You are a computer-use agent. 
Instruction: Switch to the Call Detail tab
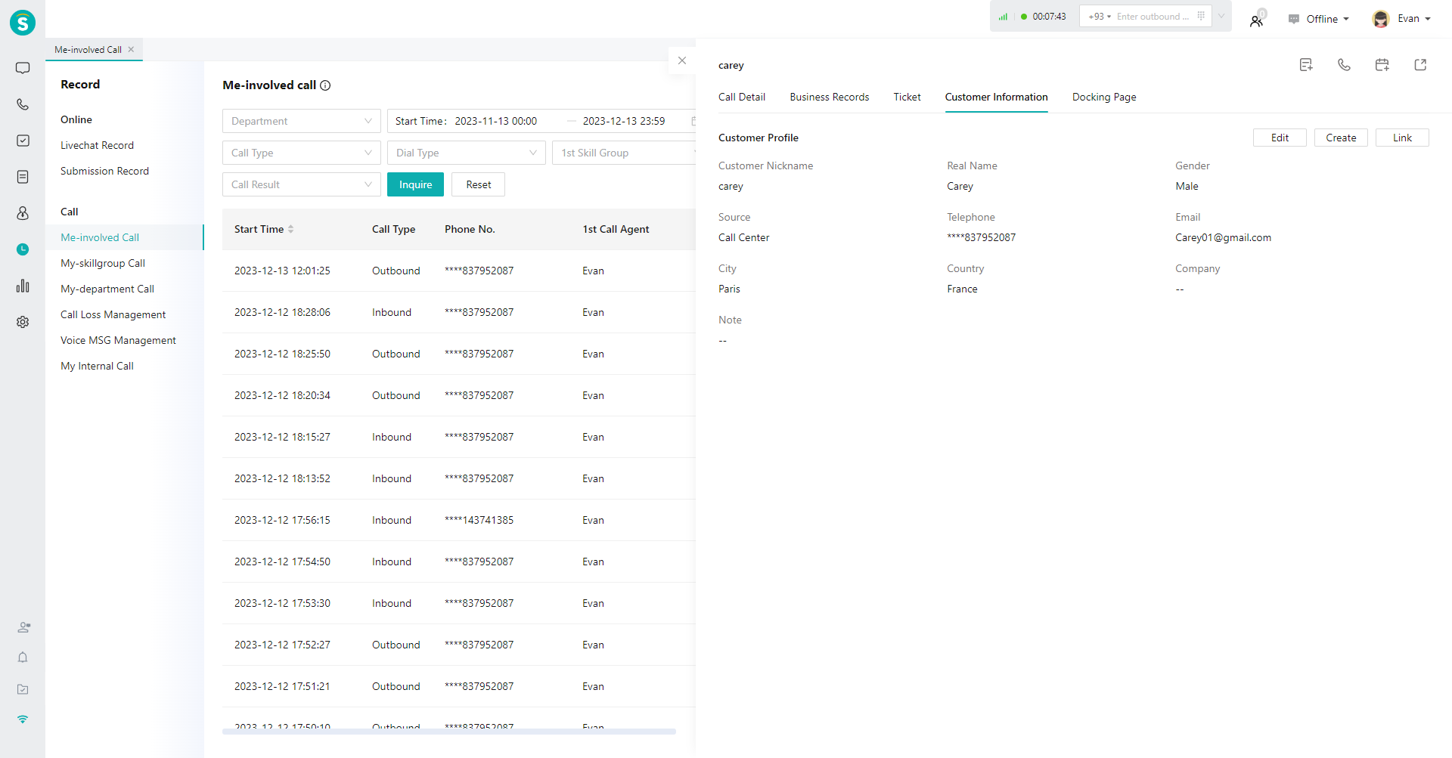(741, 97)
